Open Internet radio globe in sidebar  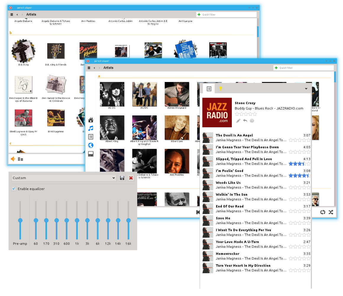coord(91,145)
